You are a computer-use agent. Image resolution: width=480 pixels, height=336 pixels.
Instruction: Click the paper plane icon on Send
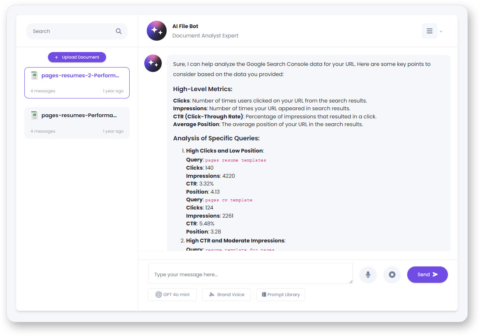pos(435,275)
